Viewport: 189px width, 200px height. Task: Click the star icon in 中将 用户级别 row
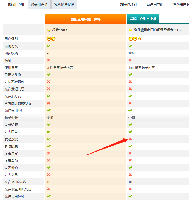pos(139,39)
